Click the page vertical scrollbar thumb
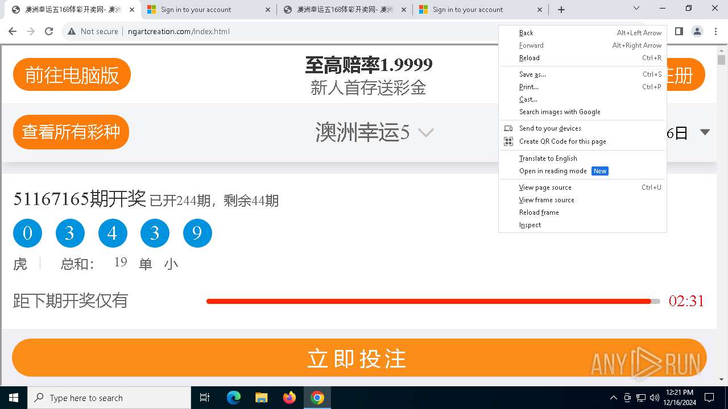 click(721, 60)
